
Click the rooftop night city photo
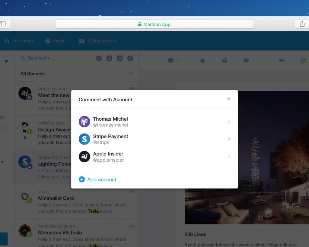click(273, 157)
